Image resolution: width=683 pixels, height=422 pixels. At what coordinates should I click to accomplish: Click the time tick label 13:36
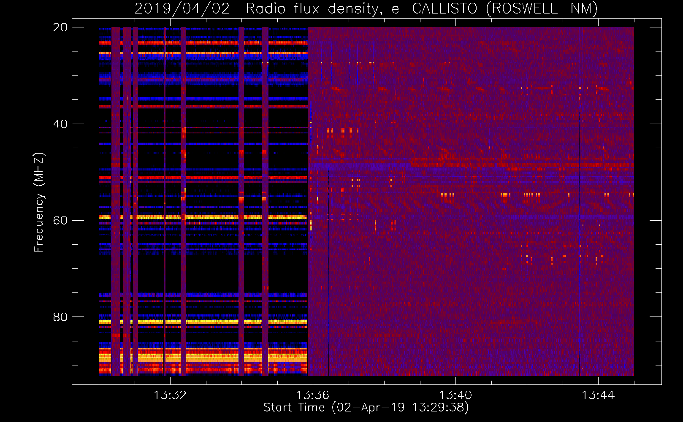click(x=313, y=395)
